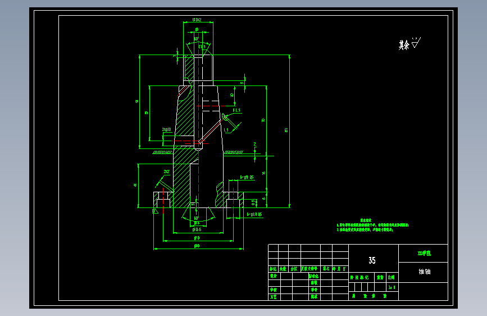Click the material number "35" in title block
Image resolution: width=487 pixels, height=316 pixels.
pos(372,260)
